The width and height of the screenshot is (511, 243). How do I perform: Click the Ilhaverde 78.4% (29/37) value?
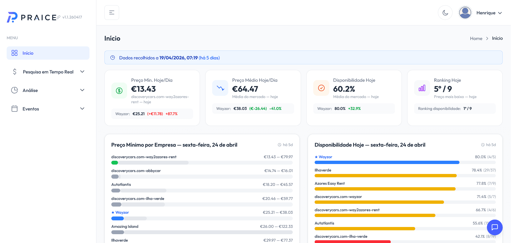[x=484, y=170]
